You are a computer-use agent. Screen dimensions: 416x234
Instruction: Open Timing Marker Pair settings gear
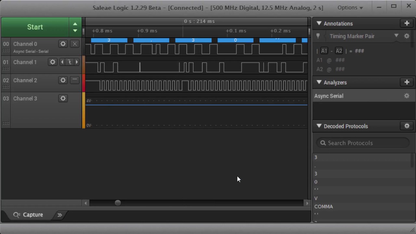pos(407,36)
